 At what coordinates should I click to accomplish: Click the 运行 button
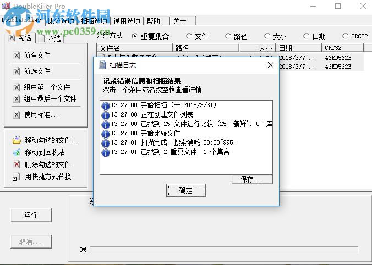(x=31, y=215)
